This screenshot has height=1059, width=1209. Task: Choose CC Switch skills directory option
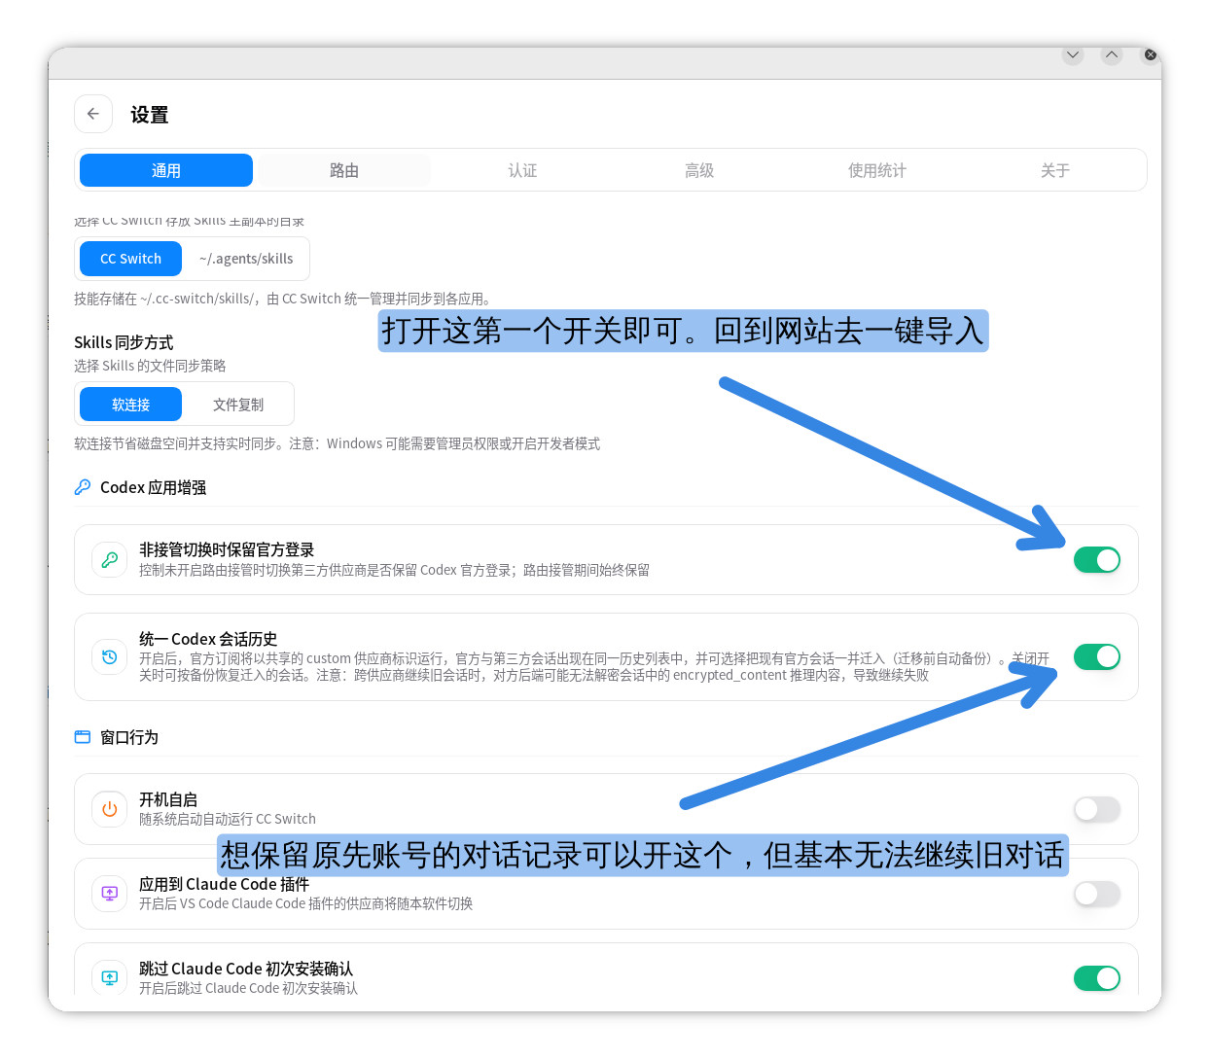130,259
